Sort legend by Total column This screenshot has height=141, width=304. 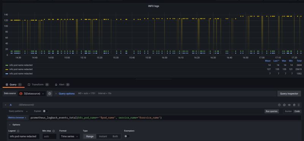(299, 61)
